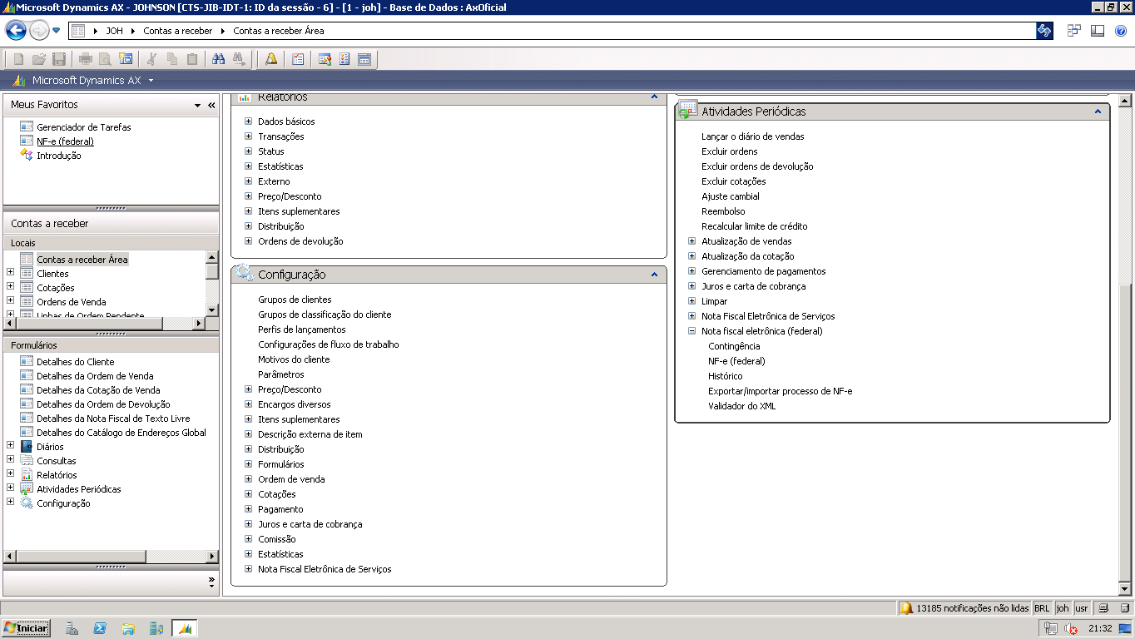This screenshot has width=1135, height=639.
Task: Open Gerenciador de Tarefas favorite
Action: coord(83,127)
